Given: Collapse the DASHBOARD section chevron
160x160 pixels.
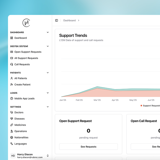Looking at the screenshot, I should click(x=48, y=32).
